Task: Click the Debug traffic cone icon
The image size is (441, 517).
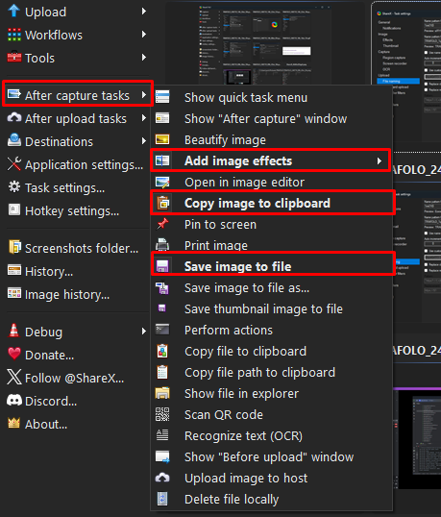Action: click(14, 331)
